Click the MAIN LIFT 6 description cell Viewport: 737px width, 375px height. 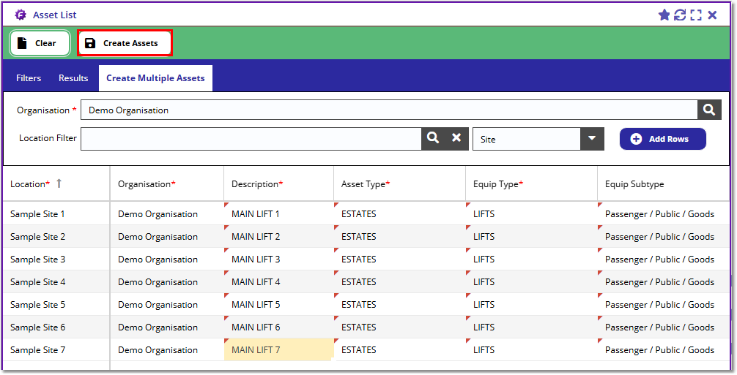pos(278,327)
